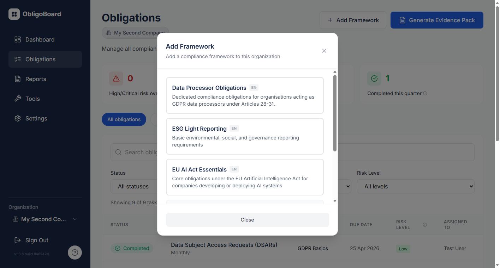Open the help question mark button
Screen dimensions: 500x268
[75, 253]
